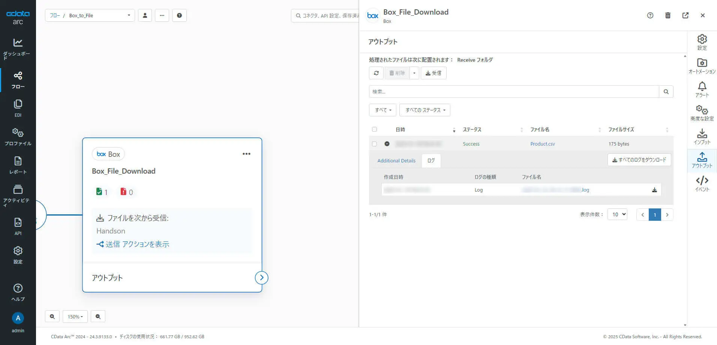Open the Additional Details tab
The width and height of the screenshot is (717, 345).
coord(396,161)
